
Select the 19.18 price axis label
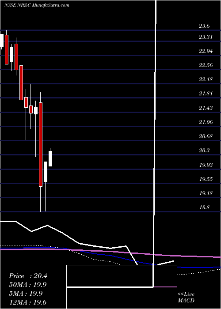[206, 193]
